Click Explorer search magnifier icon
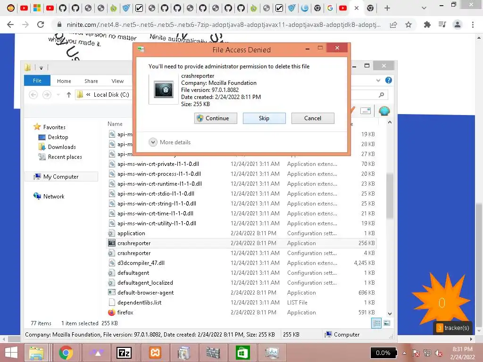The image size is (483, 362). click(x=381, y=95)
